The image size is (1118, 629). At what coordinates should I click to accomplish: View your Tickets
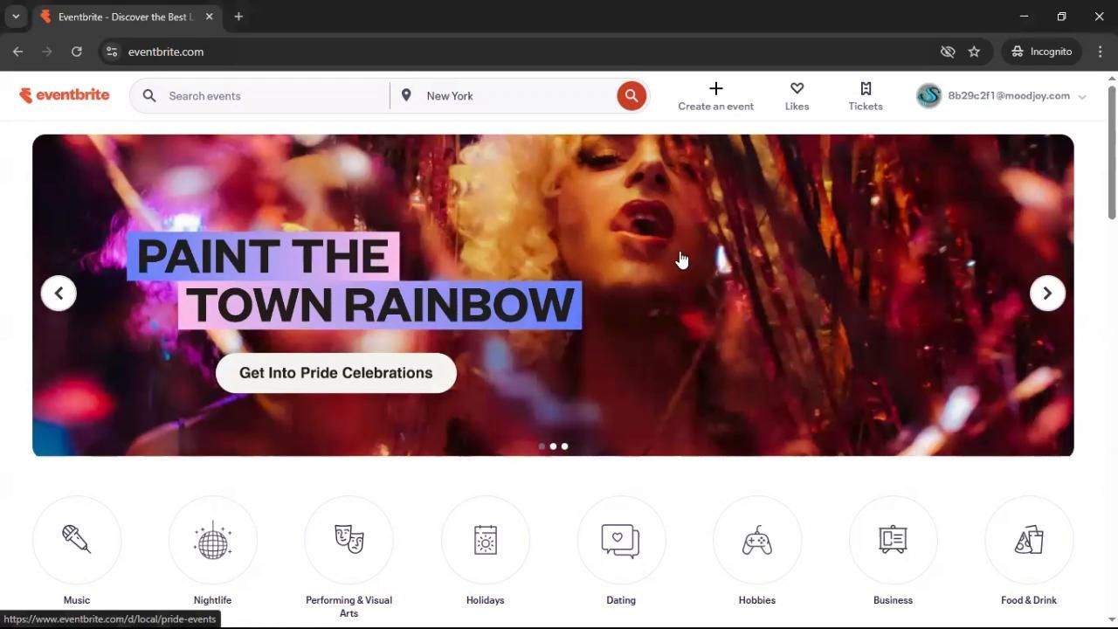(x=865, y=94)
